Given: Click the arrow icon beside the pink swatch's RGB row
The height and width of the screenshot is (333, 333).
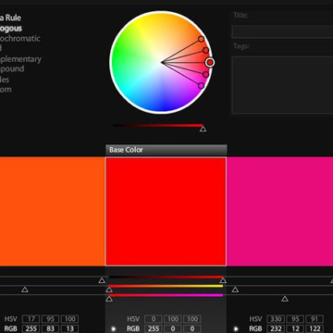Looking at the screenshot, I should 236,329.
